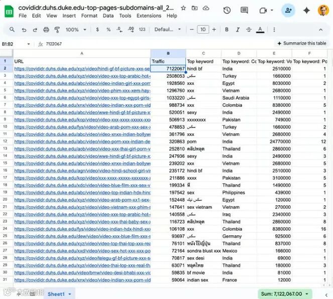This screenshot has width=333, height=299.
Task: Open the File menu
Action: [23, 16]
